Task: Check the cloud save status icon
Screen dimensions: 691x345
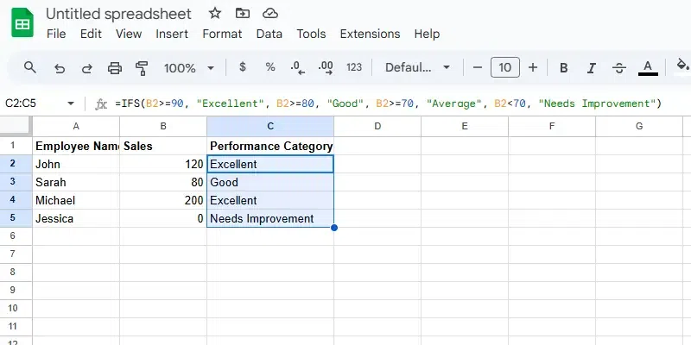Action: click(270, 14)
